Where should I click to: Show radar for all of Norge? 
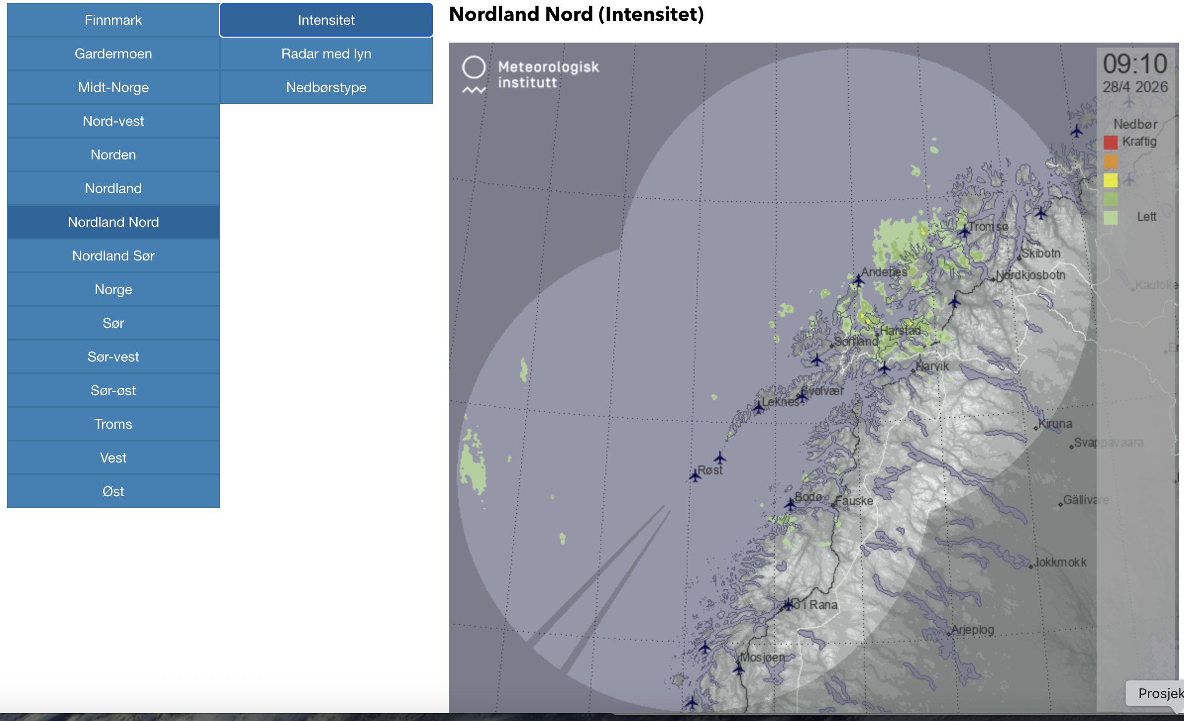pos(113,289)
